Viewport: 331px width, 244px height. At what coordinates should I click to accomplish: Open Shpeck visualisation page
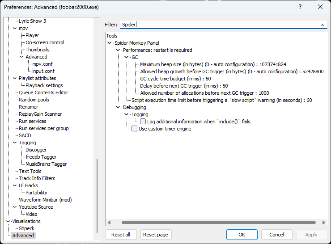click(x=26, y=228)
